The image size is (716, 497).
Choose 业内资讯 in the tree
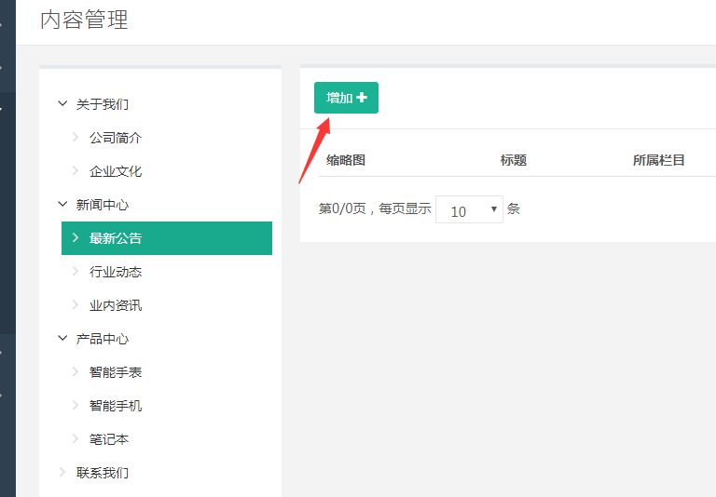click(116, 305)
